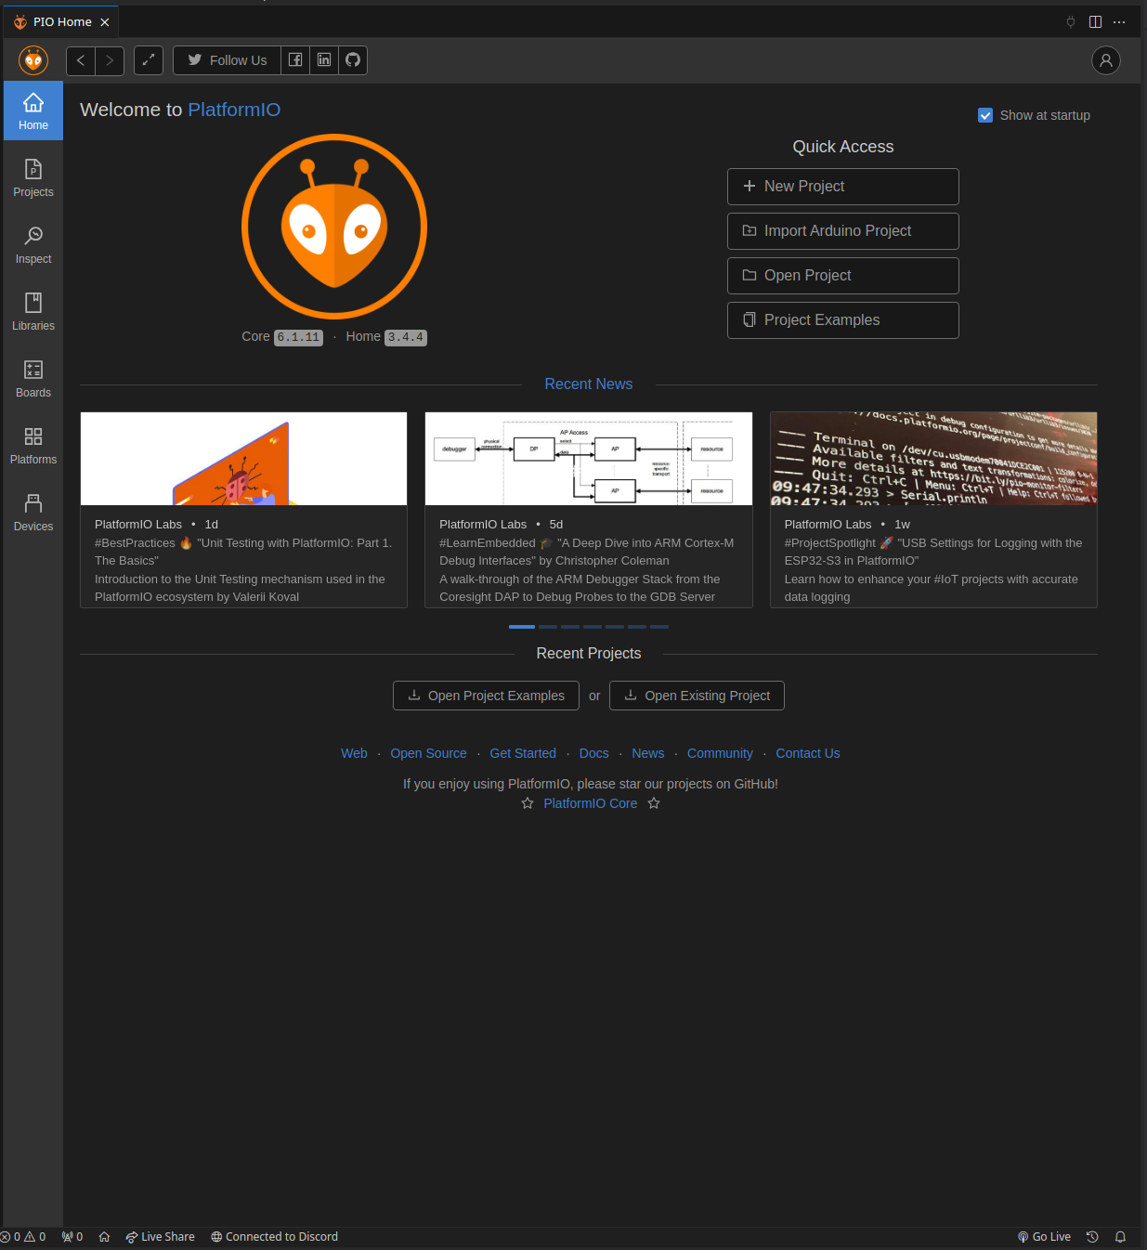This screenshot has height=1250, width=1147.
Task: Open Libraries in the sidebar
Action: (33, 312)
